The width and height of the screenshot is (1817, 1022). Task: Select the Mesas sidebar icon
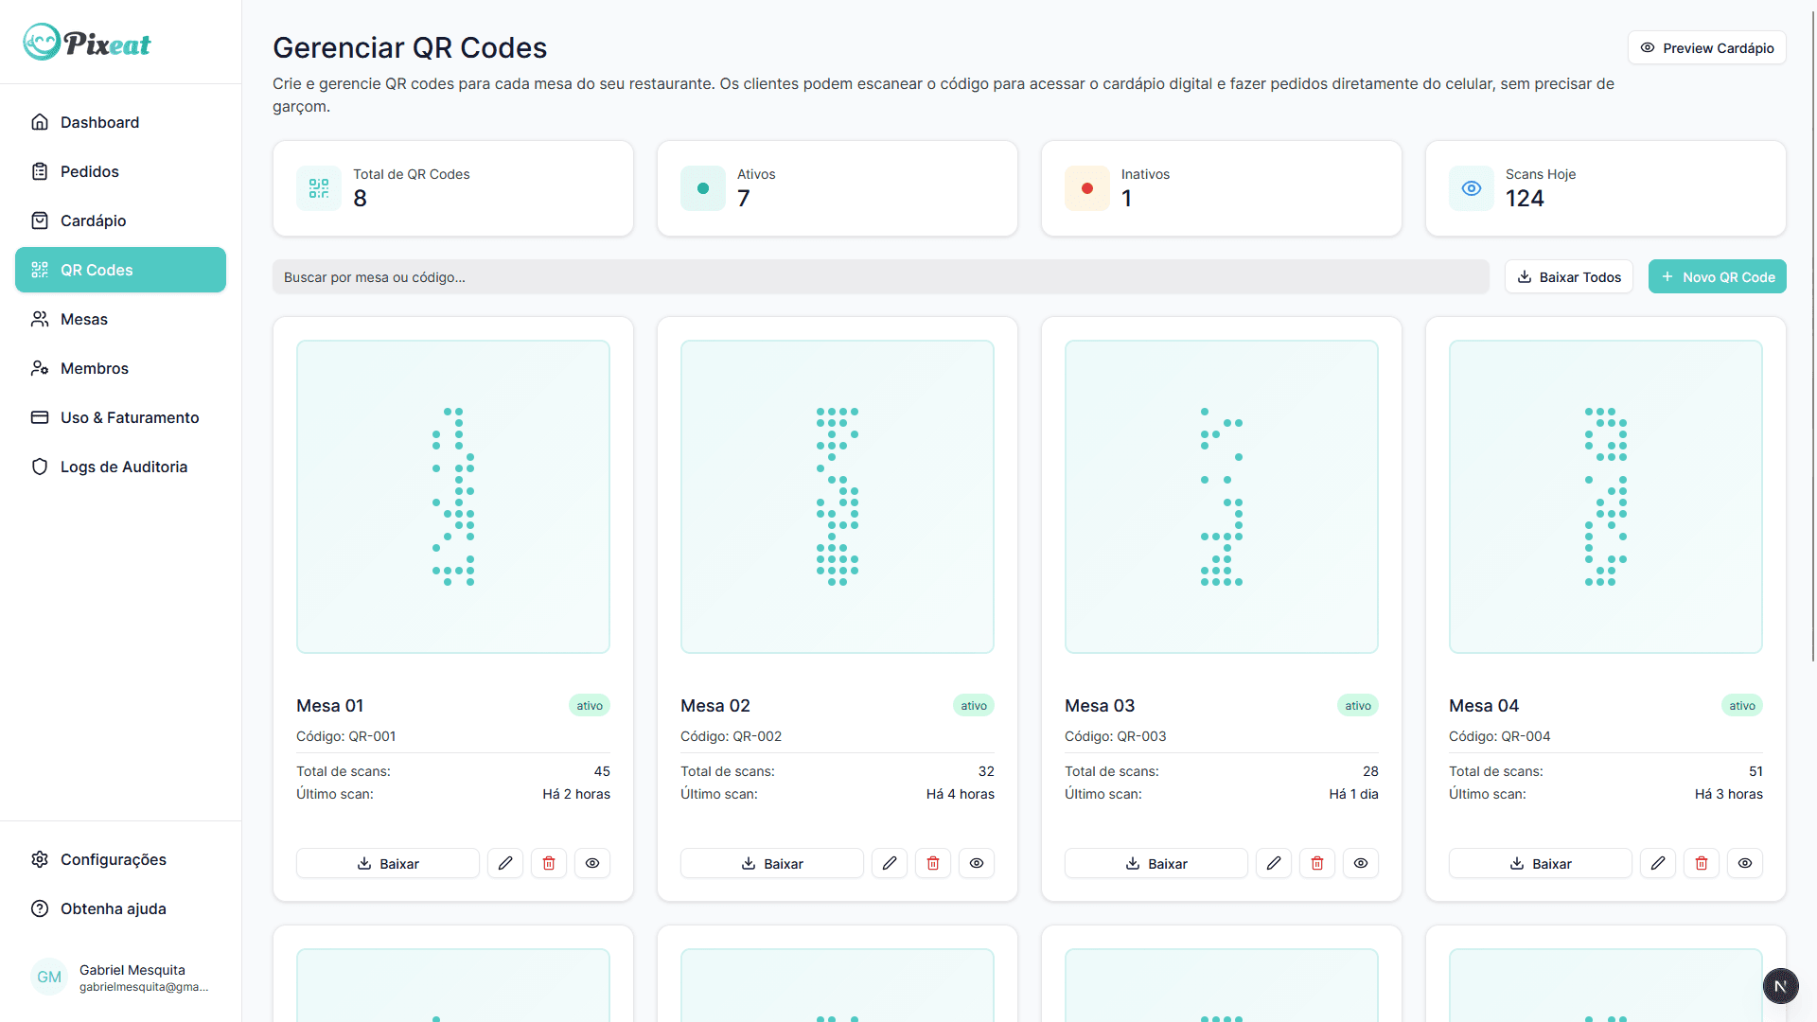tap(40, 319)
